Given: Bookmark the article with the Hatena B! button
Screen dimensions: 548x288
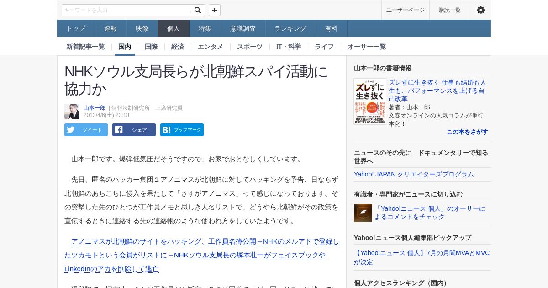Looking at the screenshot, I should click(x=182, y=130).
